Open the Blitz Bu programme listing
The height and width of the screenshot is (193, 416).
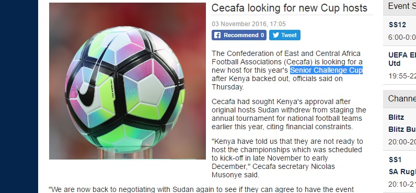pyautogui.click(x=402, y=130)
